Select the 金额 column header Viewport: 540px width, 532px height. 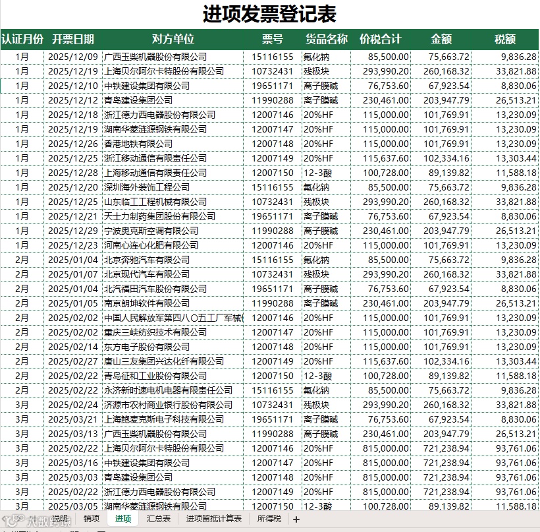point(441,40)
